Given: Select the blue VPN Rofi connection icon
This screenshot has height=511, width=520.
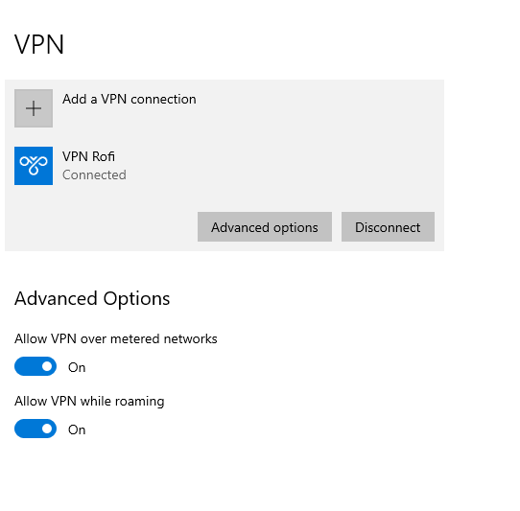Looking at the screenshot, I should pos(34,166).
